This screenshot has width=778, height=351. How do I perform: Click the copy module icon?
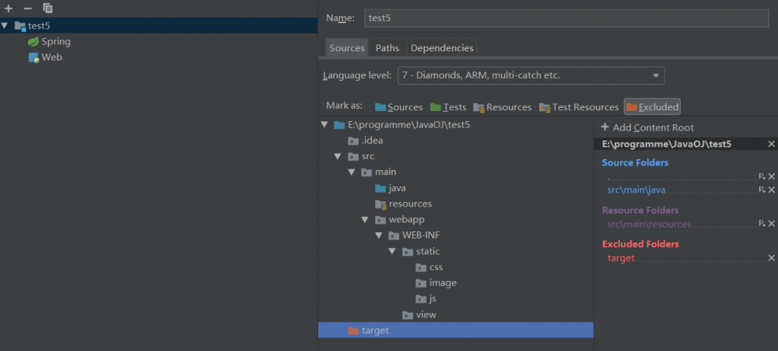[47, 8]
